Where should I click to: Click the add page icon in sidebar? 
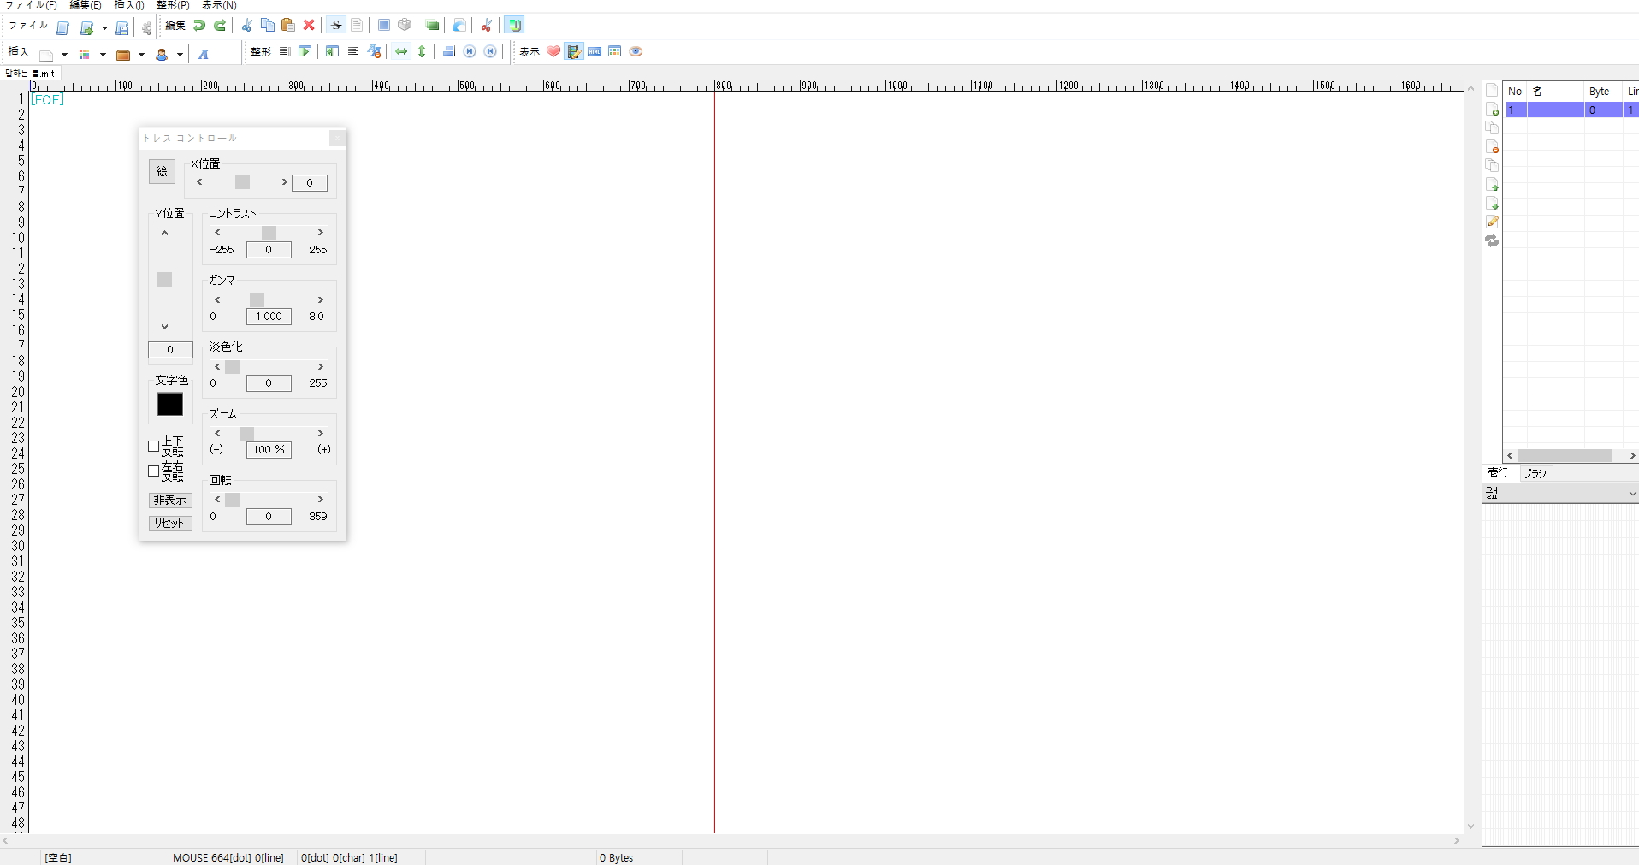[1492, 110]
